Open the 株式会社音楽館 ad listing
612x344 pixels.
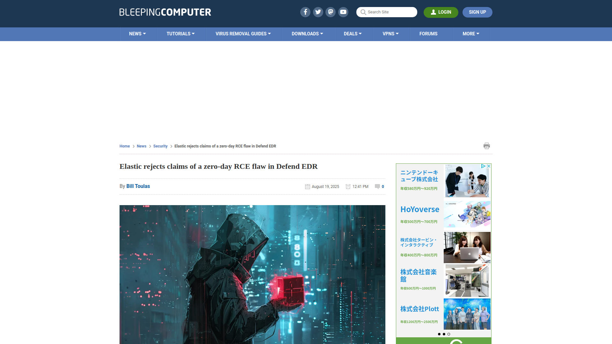click(419, 276)
